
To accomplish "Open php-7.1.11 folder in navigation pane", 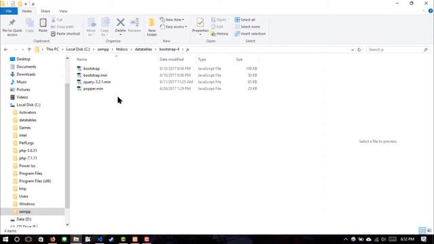I will 28,158.
